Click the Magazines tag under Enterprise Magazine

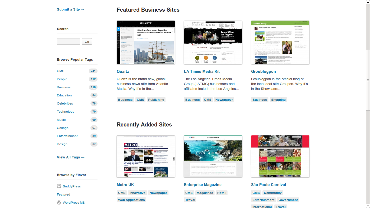pos(205,193)
